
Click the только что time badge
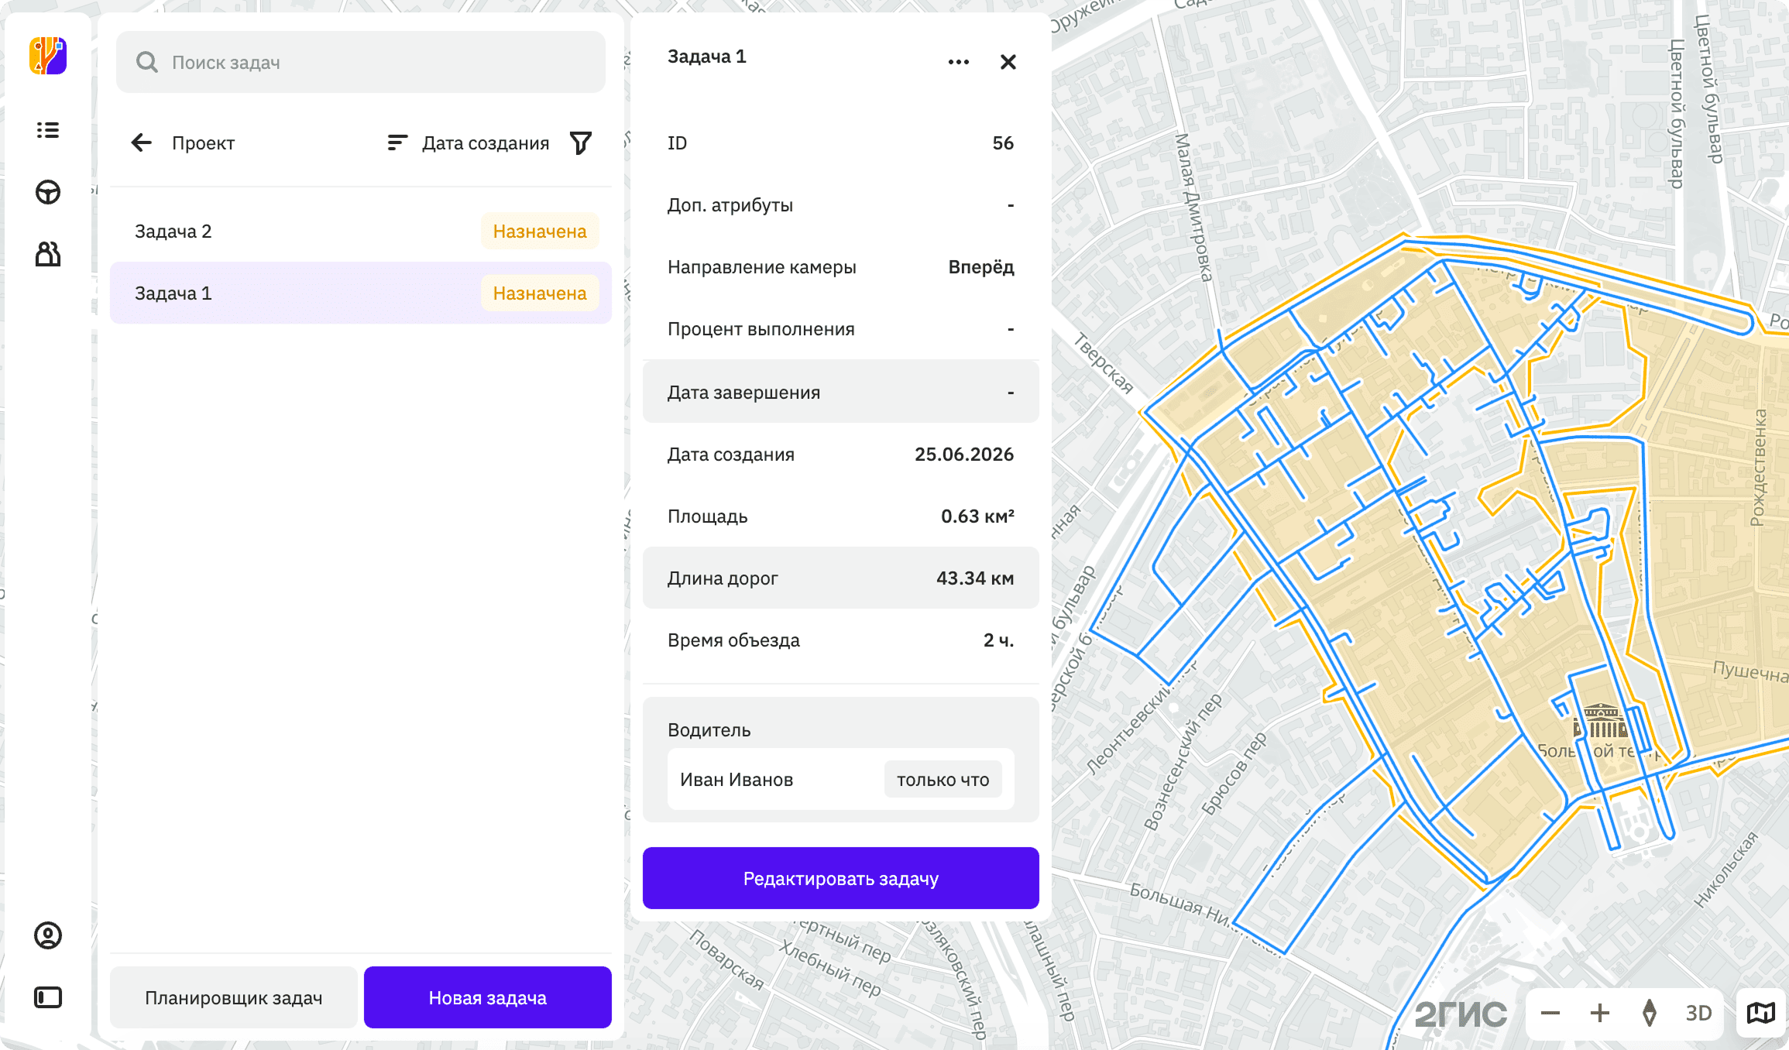(x=943, y=779)
